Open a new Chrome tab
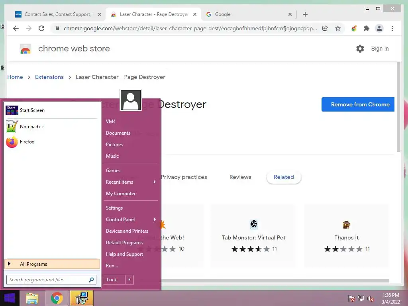This screenshot has height=306, width=408. (305, 14)
